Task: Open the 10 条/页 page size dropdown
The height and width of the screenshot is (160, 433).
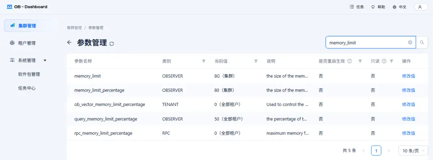Action: coord(413,151)
